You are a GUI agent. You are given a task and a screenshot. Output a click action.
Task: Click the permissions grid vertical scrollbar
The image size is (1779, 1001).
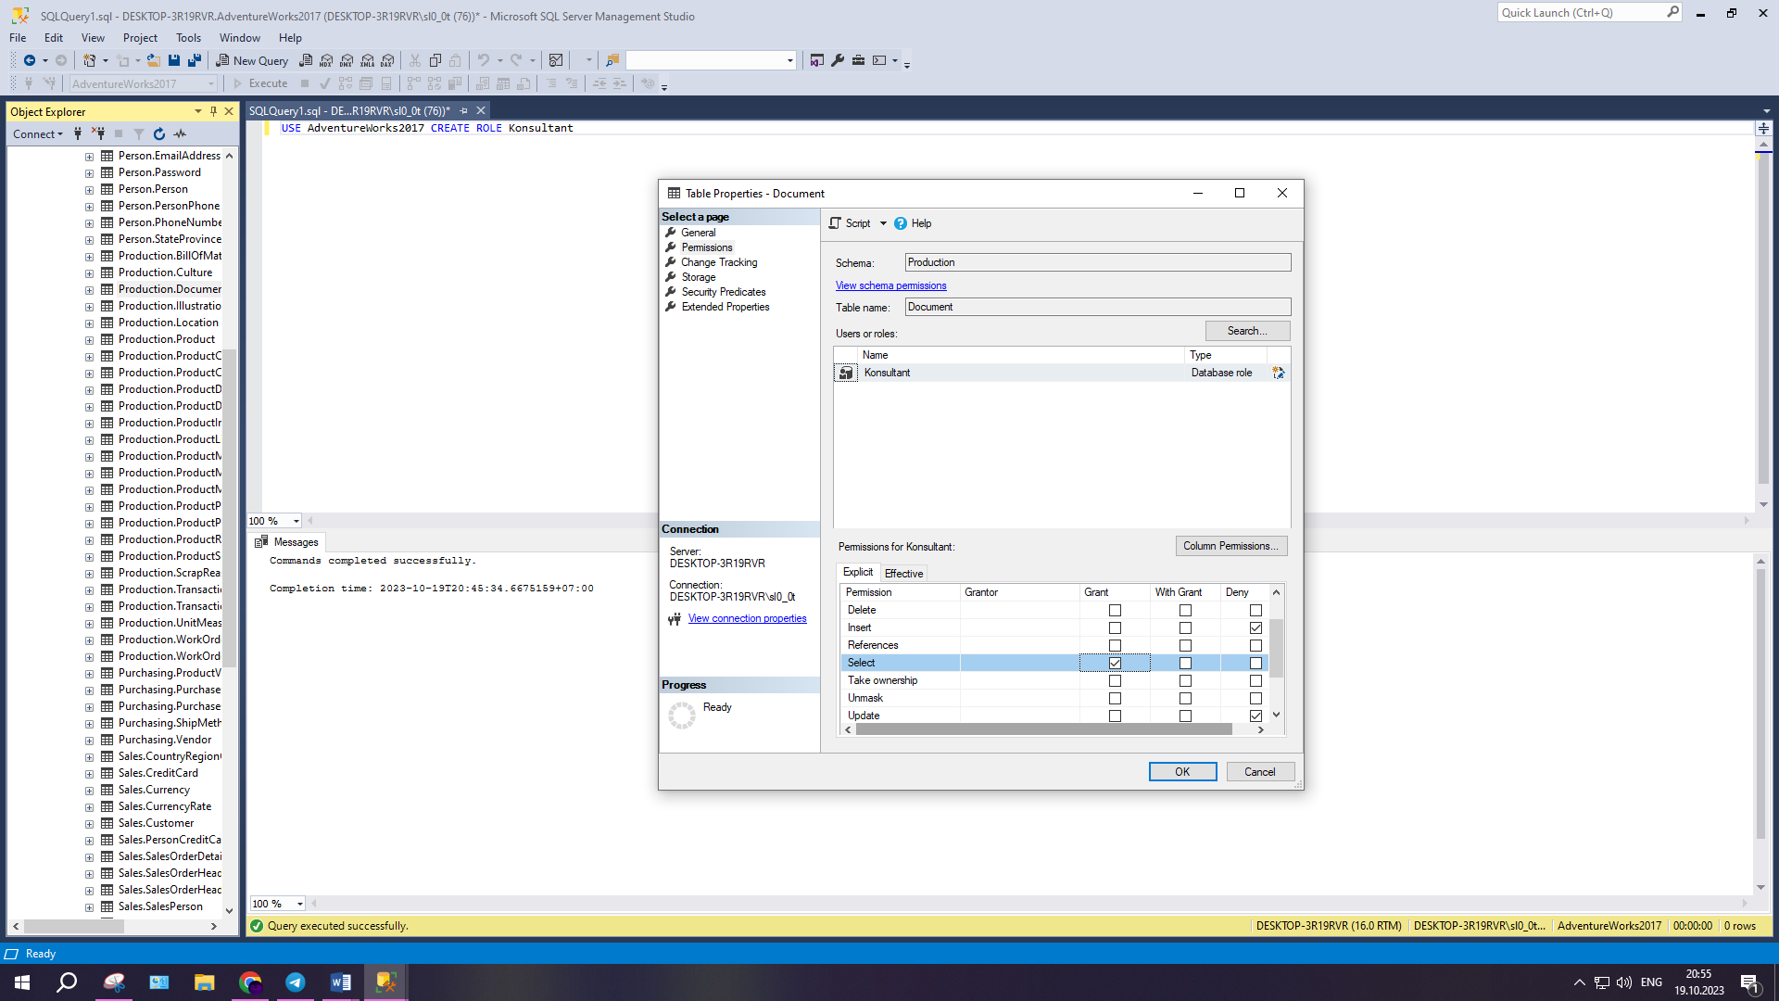point(1276,649)
